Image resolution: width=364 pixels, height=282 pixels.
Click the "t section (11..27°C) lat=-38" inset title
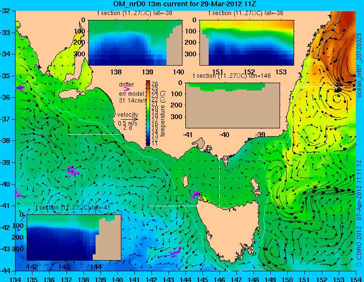pyautogui.click(x=134, y=13)
